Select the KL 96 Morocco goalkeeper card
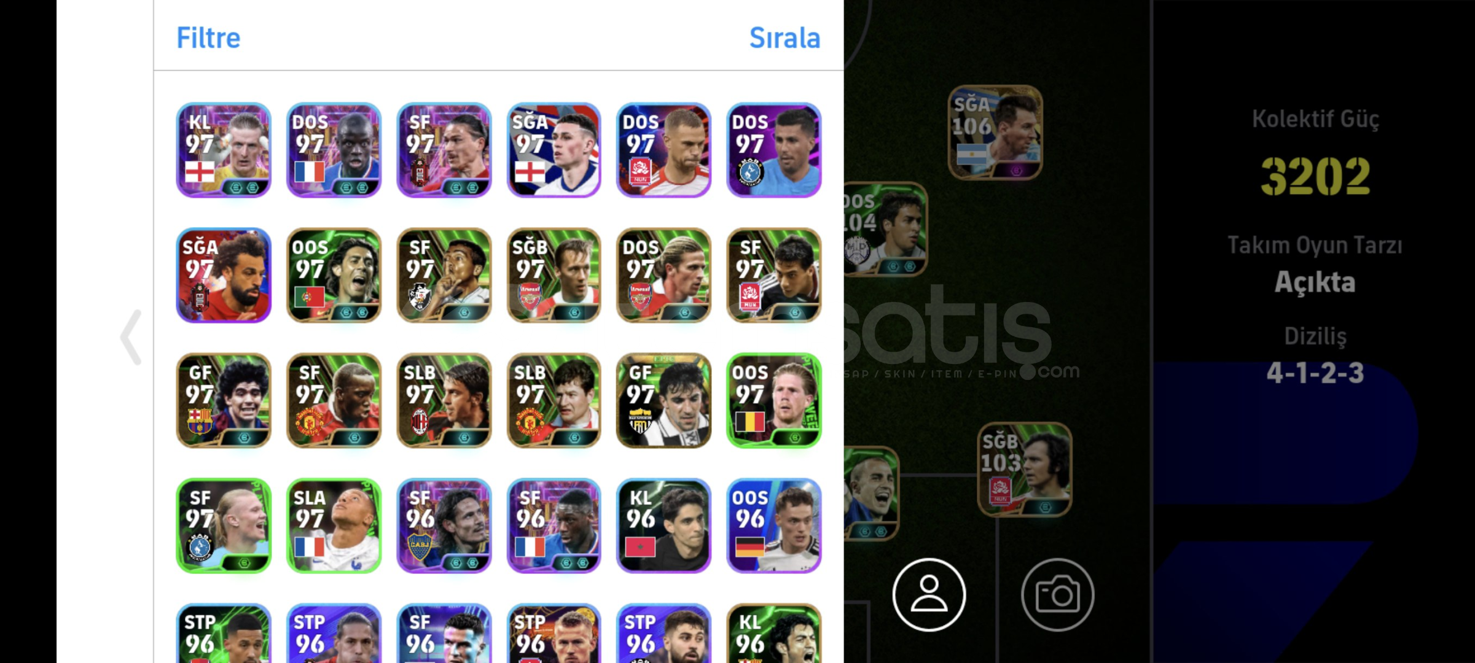Screen dimensions: 1475x663 click(x=663, y=525)
